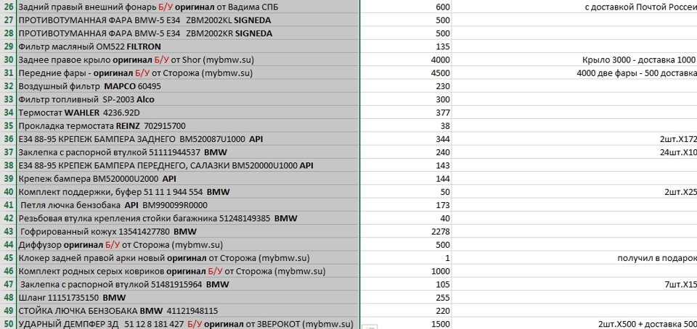Select 'Шланг 11151735150 BMW' cell
The image size is (697, 329).
(x=188, y=298)
